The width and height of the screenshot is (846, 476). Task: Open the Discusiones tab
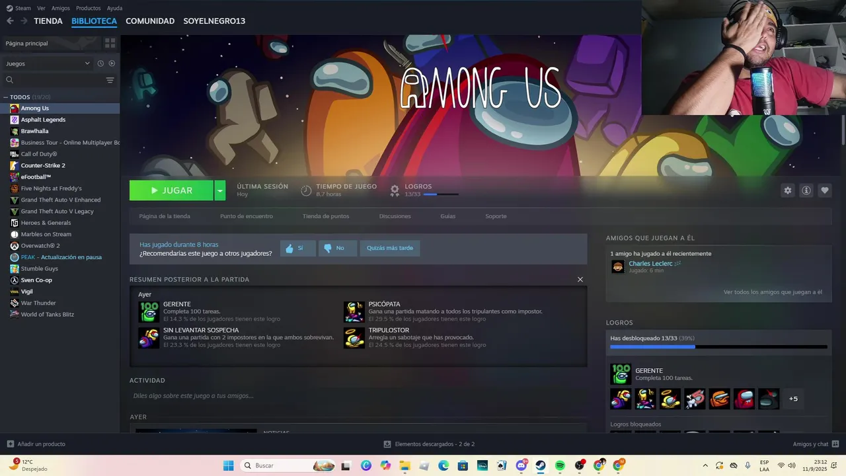coord(395,216)
